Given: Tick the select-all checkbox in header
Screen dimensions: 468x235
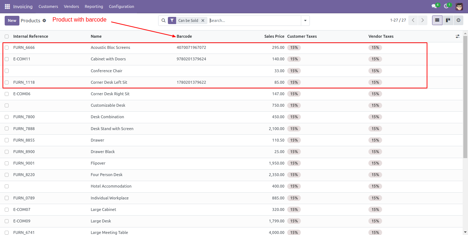Looking at the screenshot, I should coord(6,36).
